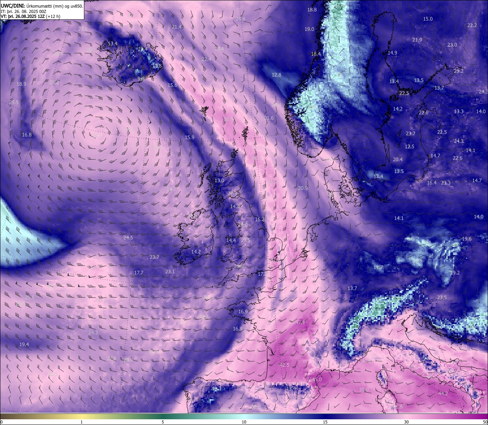Click the '16.2' map value
The height and width of the screenshot is (425, 488).
tap(260, 220)
